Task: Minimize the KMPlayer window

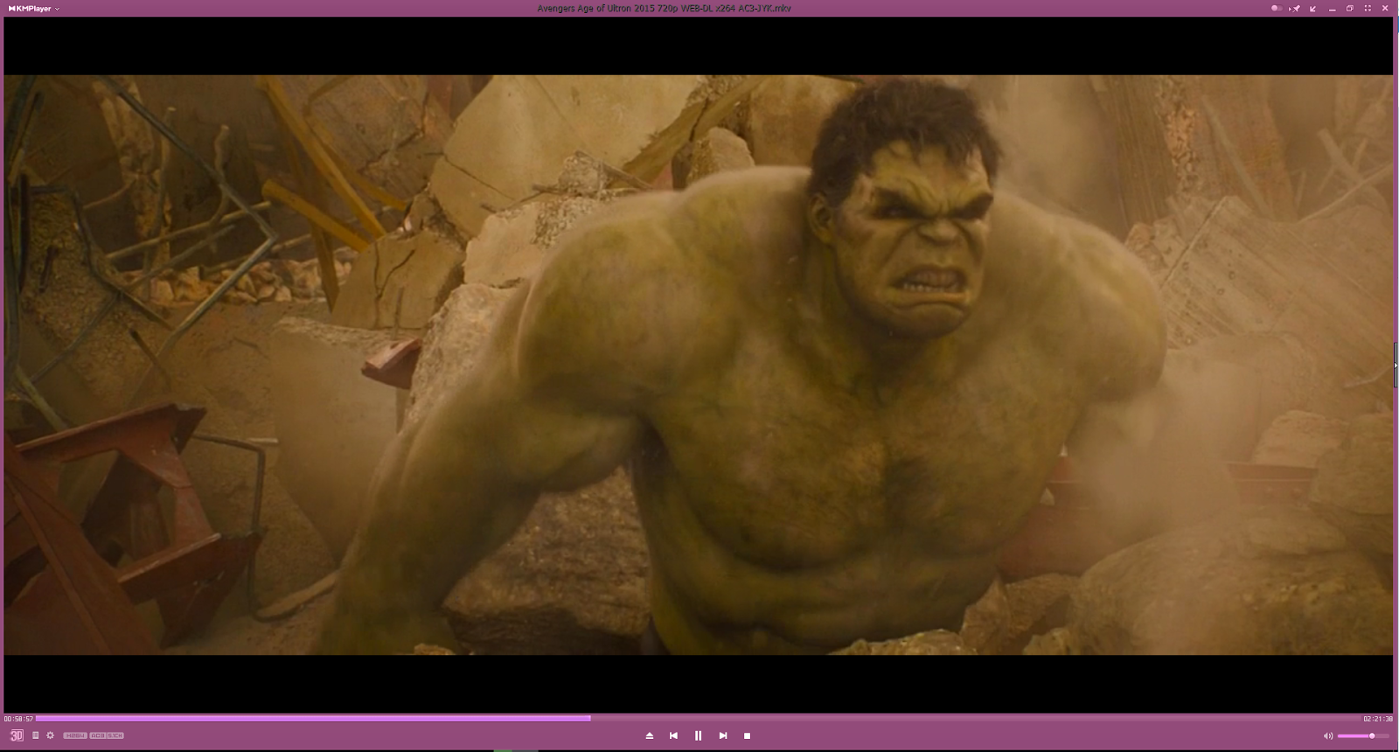Action: (x=1333, y=9)
